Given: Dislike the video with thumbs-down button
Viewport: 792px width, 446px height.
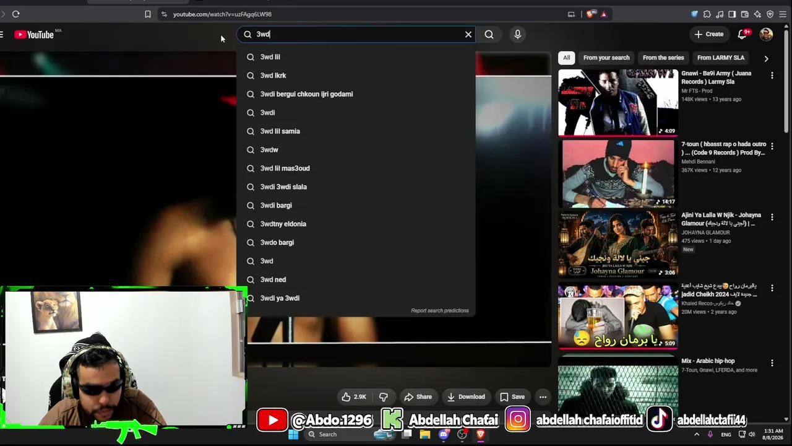Looking at the screenshot, I should pos(384,397).
